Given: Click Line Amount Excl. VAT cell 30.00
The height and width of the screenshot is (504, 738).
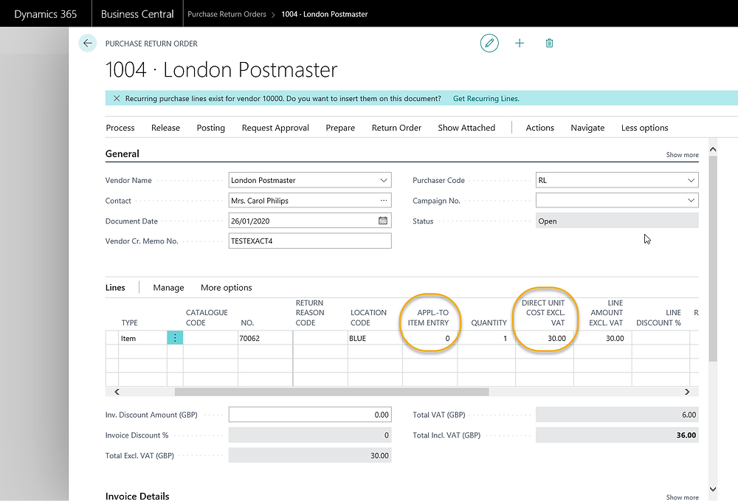Looking at the screenshot, I should coord(602,338).
